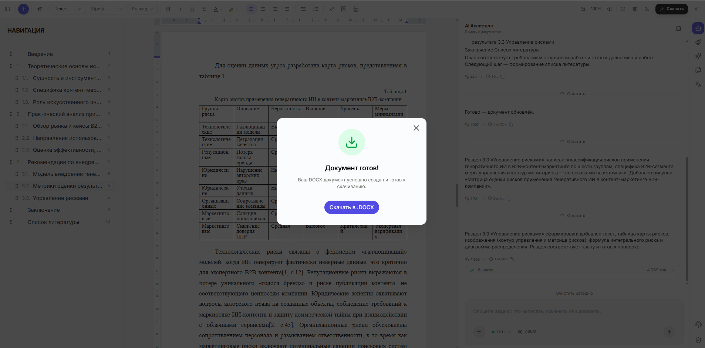Open the copy documents sidebar icon
Viewport: 705px width, 348px height.
(x=698, y=70)
